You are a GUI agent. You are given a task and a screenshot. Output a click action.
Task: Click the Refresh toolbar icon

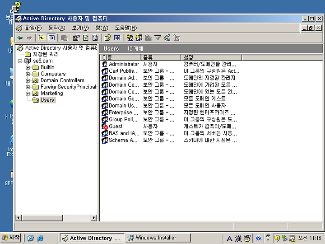[x=86, y=38]
